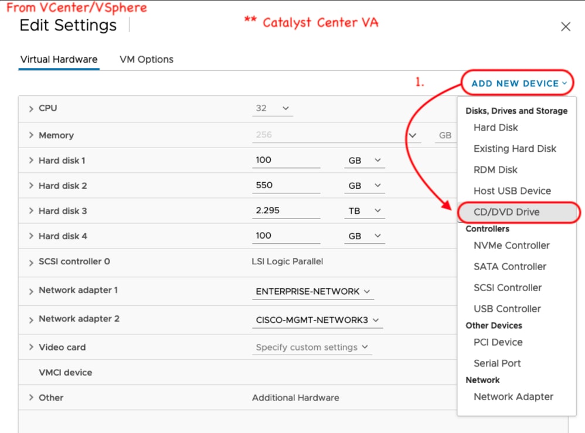
Task: Click the VMCI device row label
Action: 65,372
